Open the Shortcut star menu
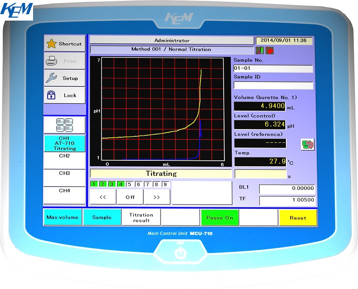Screen dimensions: 358x289 [x=64, y=44]
